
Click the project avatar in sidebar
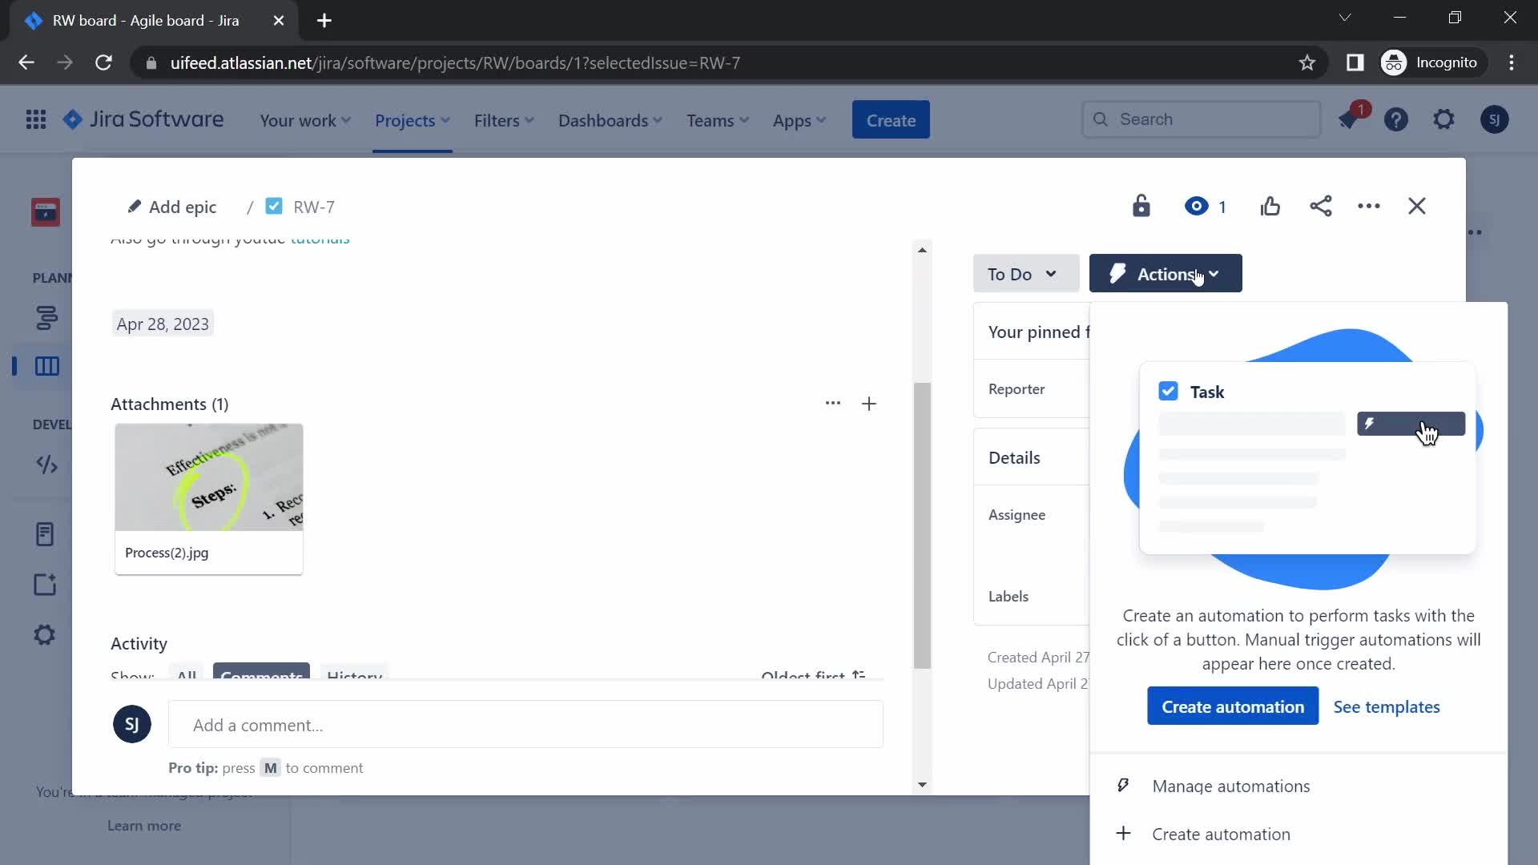46,212
